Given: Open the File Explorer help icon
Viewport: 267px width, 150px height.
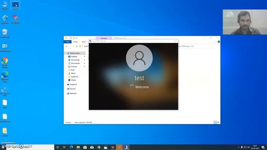Looking at the screenshot, I should click(x=219, y=42).
